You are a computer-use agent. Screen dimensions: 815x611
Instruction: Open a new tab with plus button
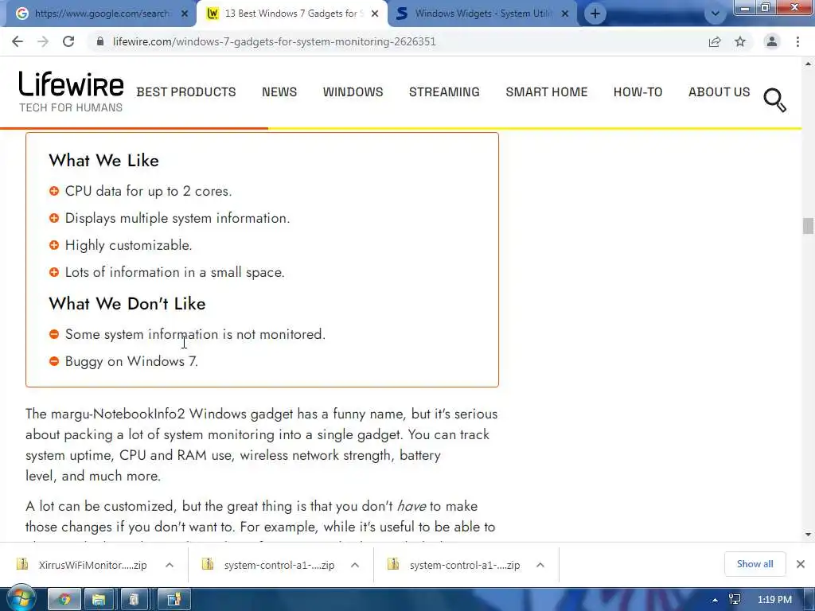[x=595, y=14]
